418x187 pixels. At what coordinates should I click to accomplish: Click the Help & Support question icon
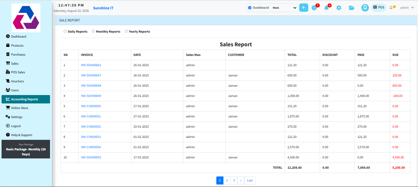[x=8, y=135]
